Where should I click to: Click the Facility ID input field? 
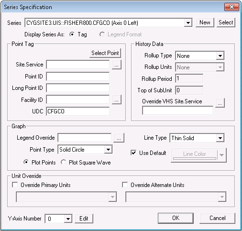(78, 99)
